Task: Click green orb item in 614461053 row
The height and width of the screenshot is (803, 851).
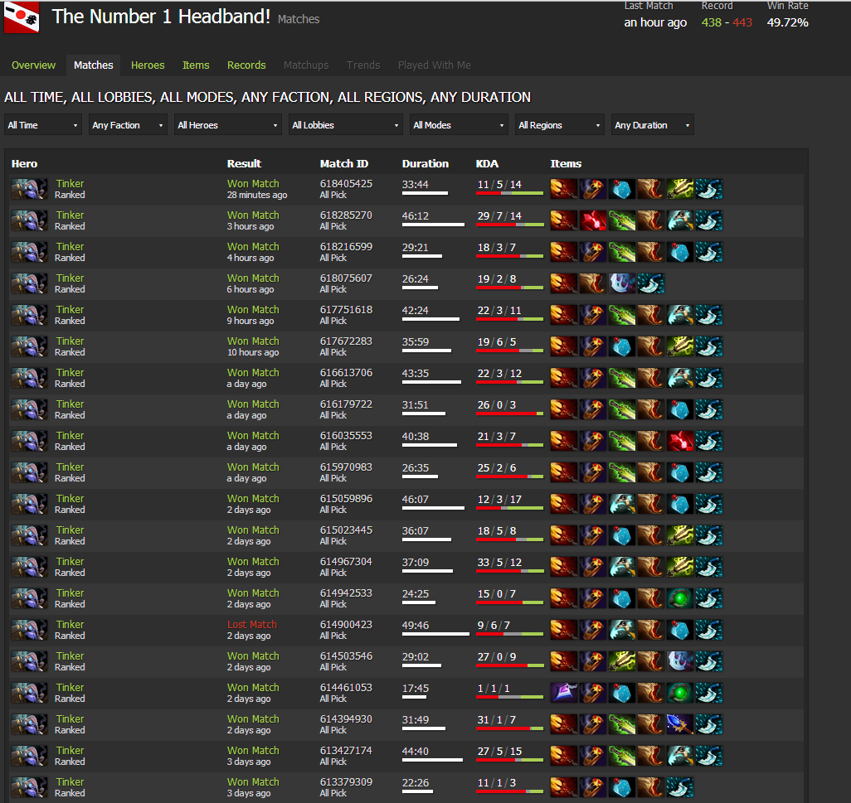Action: [x=680, y=693]
